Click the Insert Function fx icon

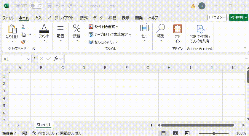pyautogui.click(x=56, y=59)
